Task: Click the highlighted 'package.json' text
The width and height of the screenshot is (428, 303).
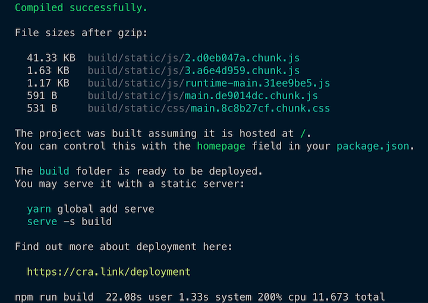Action: (373, 146)
